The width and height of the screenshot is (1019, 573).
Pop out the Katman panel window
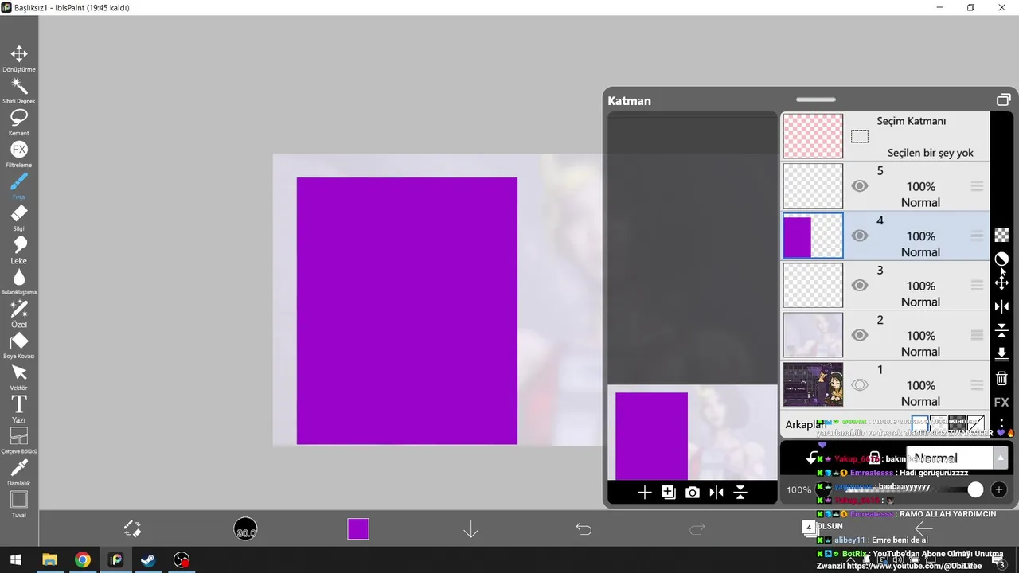click(x=1003, y=100)
